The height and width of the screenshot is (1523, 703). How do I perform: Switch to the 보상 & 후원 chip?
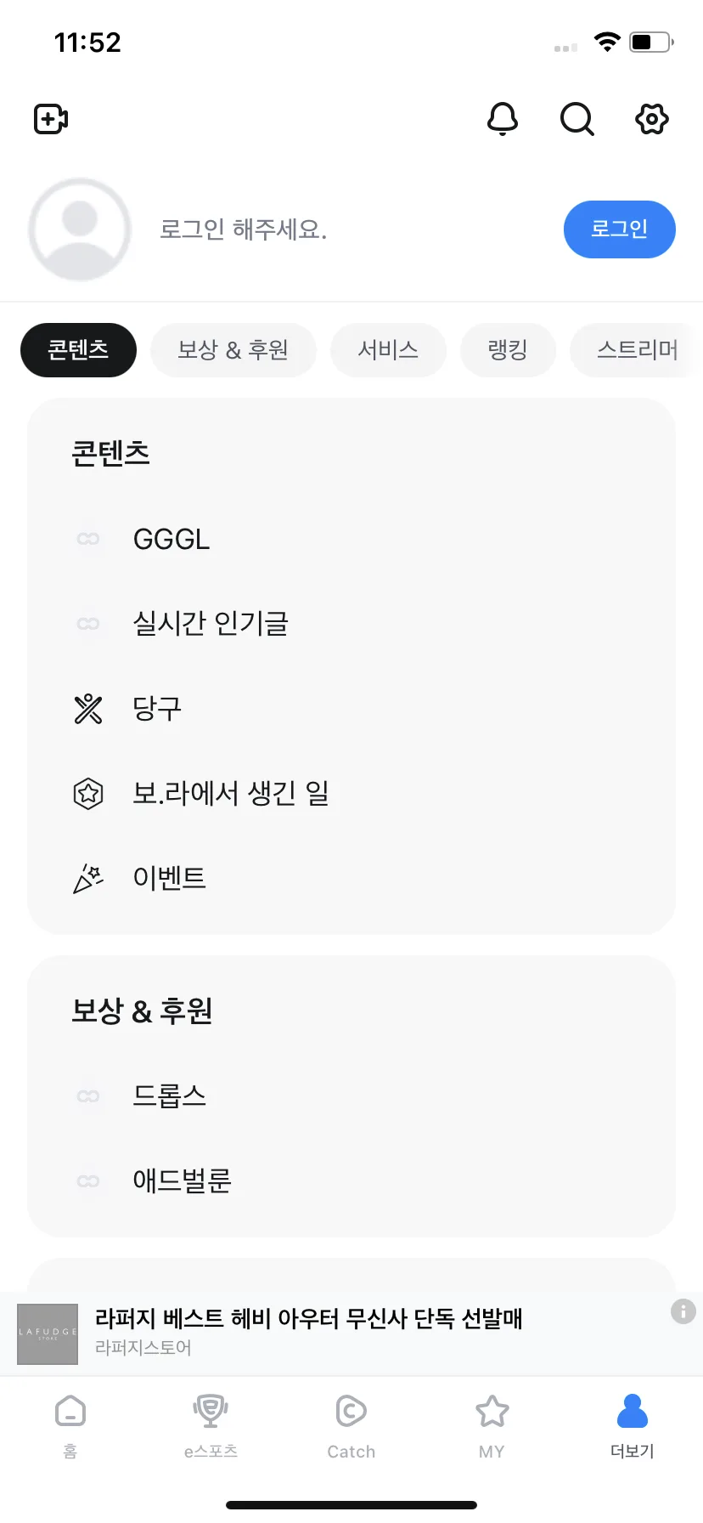click(233, 350)
